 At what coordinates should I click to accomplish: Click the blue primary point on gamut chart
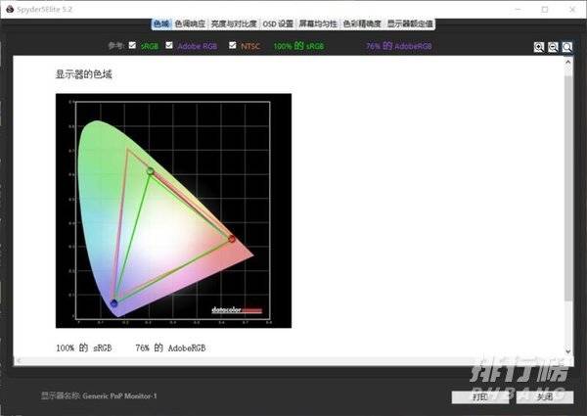coord(113,303)
